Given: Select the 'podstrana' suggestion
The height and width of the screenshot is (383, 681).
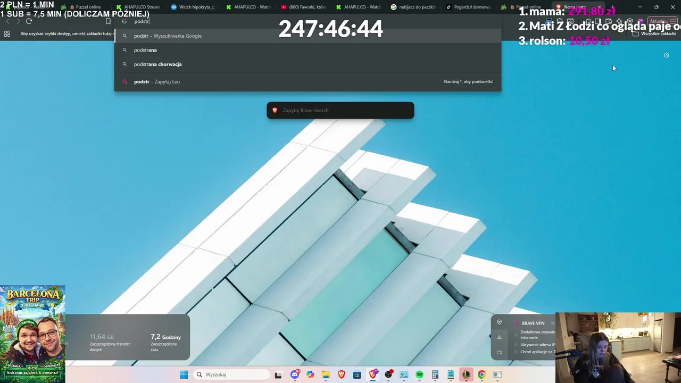Looking at the screenshot, I should pyautogui.click(x=308, y=50).
